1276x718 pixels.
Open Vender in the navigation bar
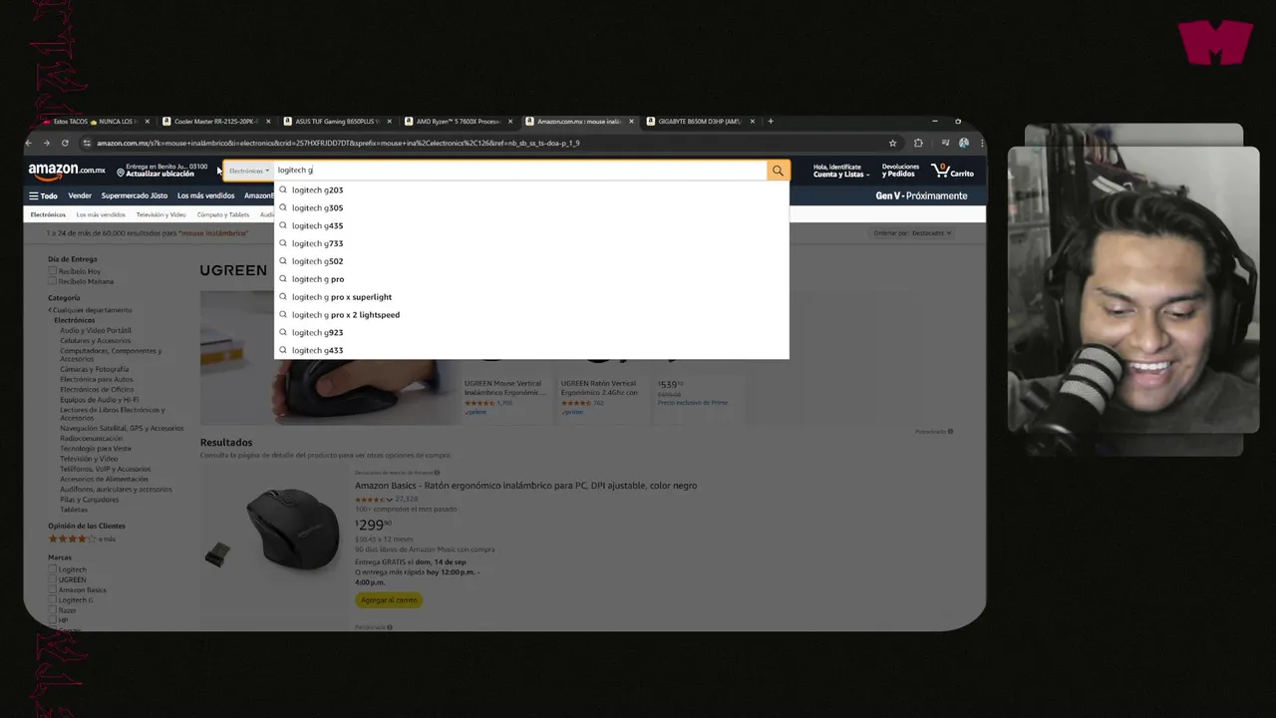(x=80, y=196)
